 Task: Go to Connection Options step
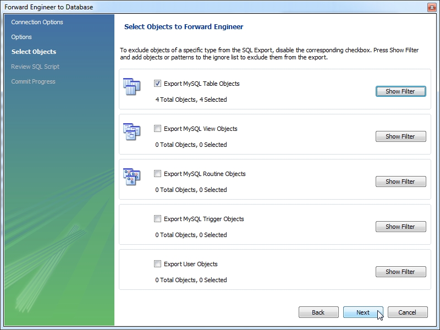(37, 22)
